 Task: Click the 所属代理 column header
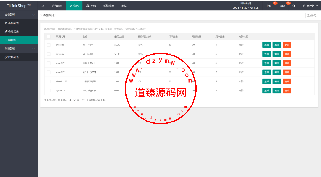61,37
